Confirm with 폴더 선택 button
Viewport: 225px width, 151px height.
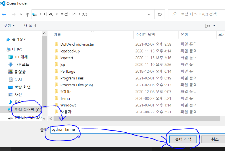[x=183, y=139]
